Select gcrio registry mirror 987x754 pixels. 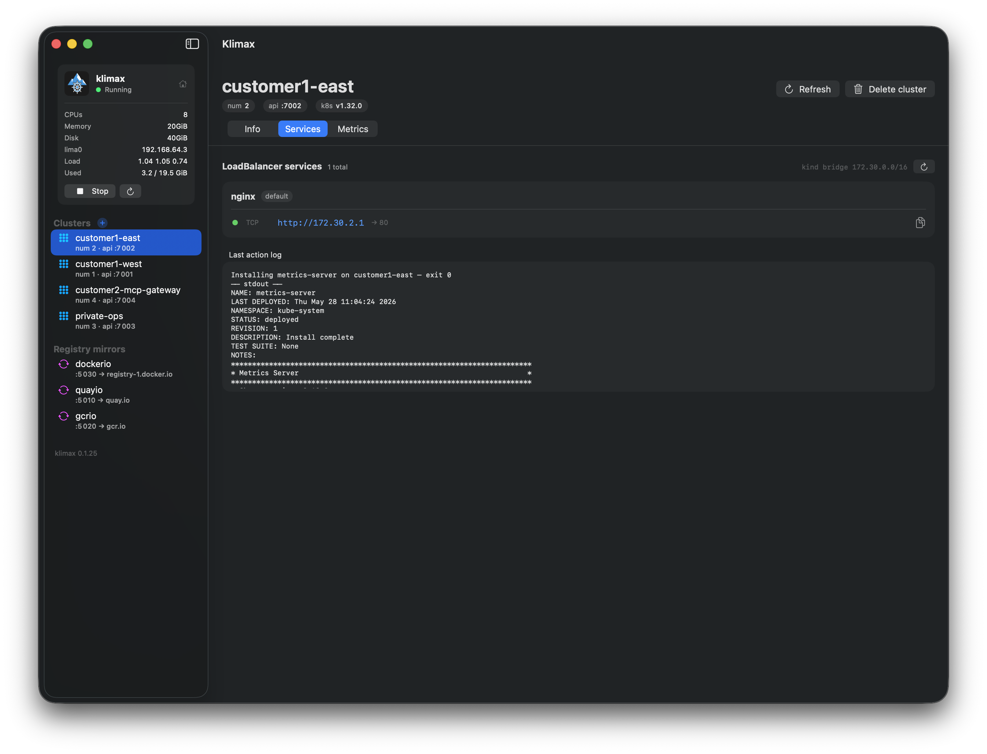click(x=126, y=420)
